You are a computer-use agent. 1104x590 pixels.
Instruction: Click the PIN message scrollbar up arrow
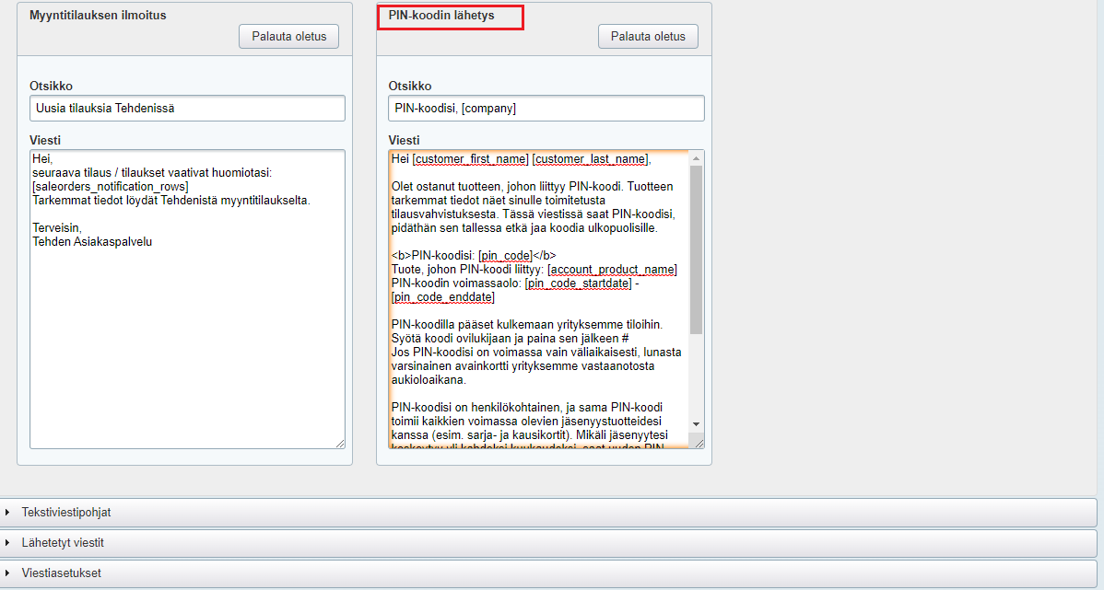point(697,158)
